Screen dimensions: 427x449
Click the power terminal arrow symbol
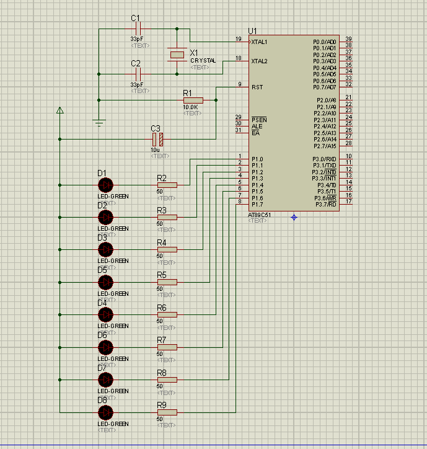point(60,110)
